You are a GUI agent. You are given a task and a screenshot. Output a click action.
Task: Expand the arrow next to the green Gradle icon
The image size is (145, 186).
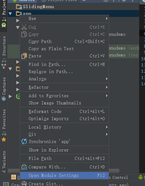coord(10,96)
